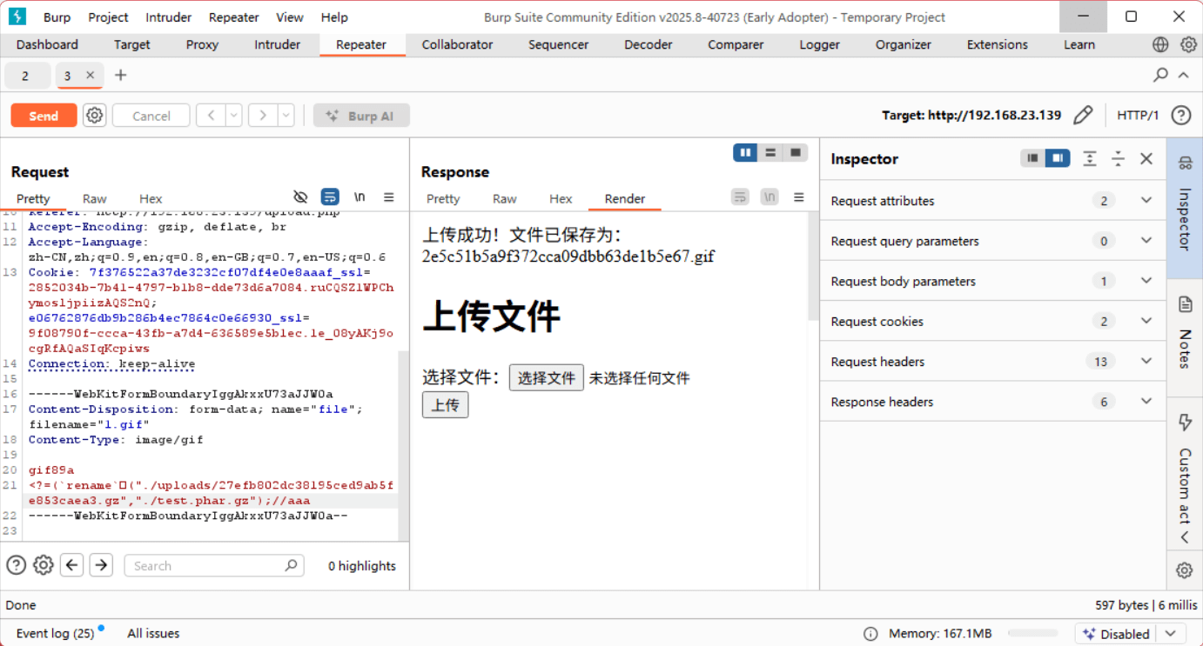The width and height of the screenshot is (1203, 646).
Task: Open the Notes sidebar panel
Action: pyautogui.click(x=1185, y=336)
